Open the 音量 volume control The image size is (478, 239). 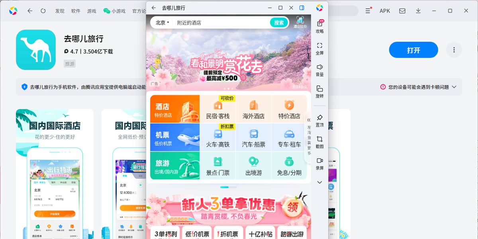coord(319,70)
